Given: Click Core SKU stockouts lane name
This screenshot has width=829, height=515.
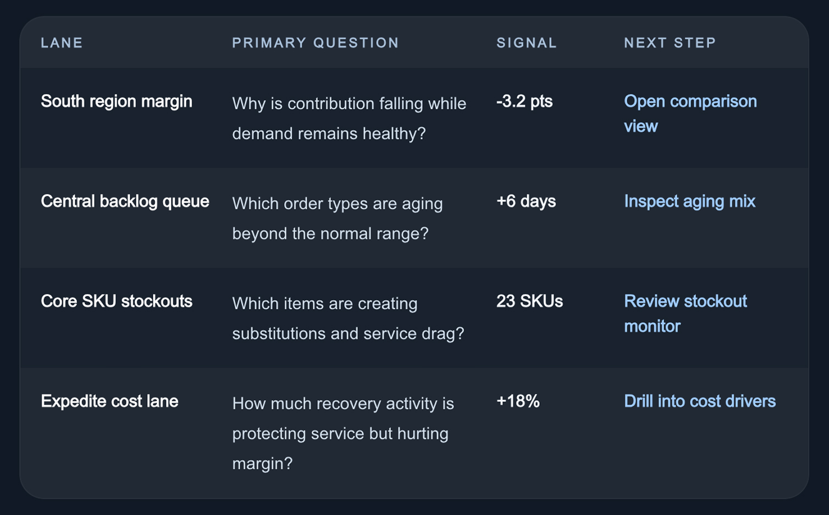Looking at the screenshot, I should pos(117,301).
